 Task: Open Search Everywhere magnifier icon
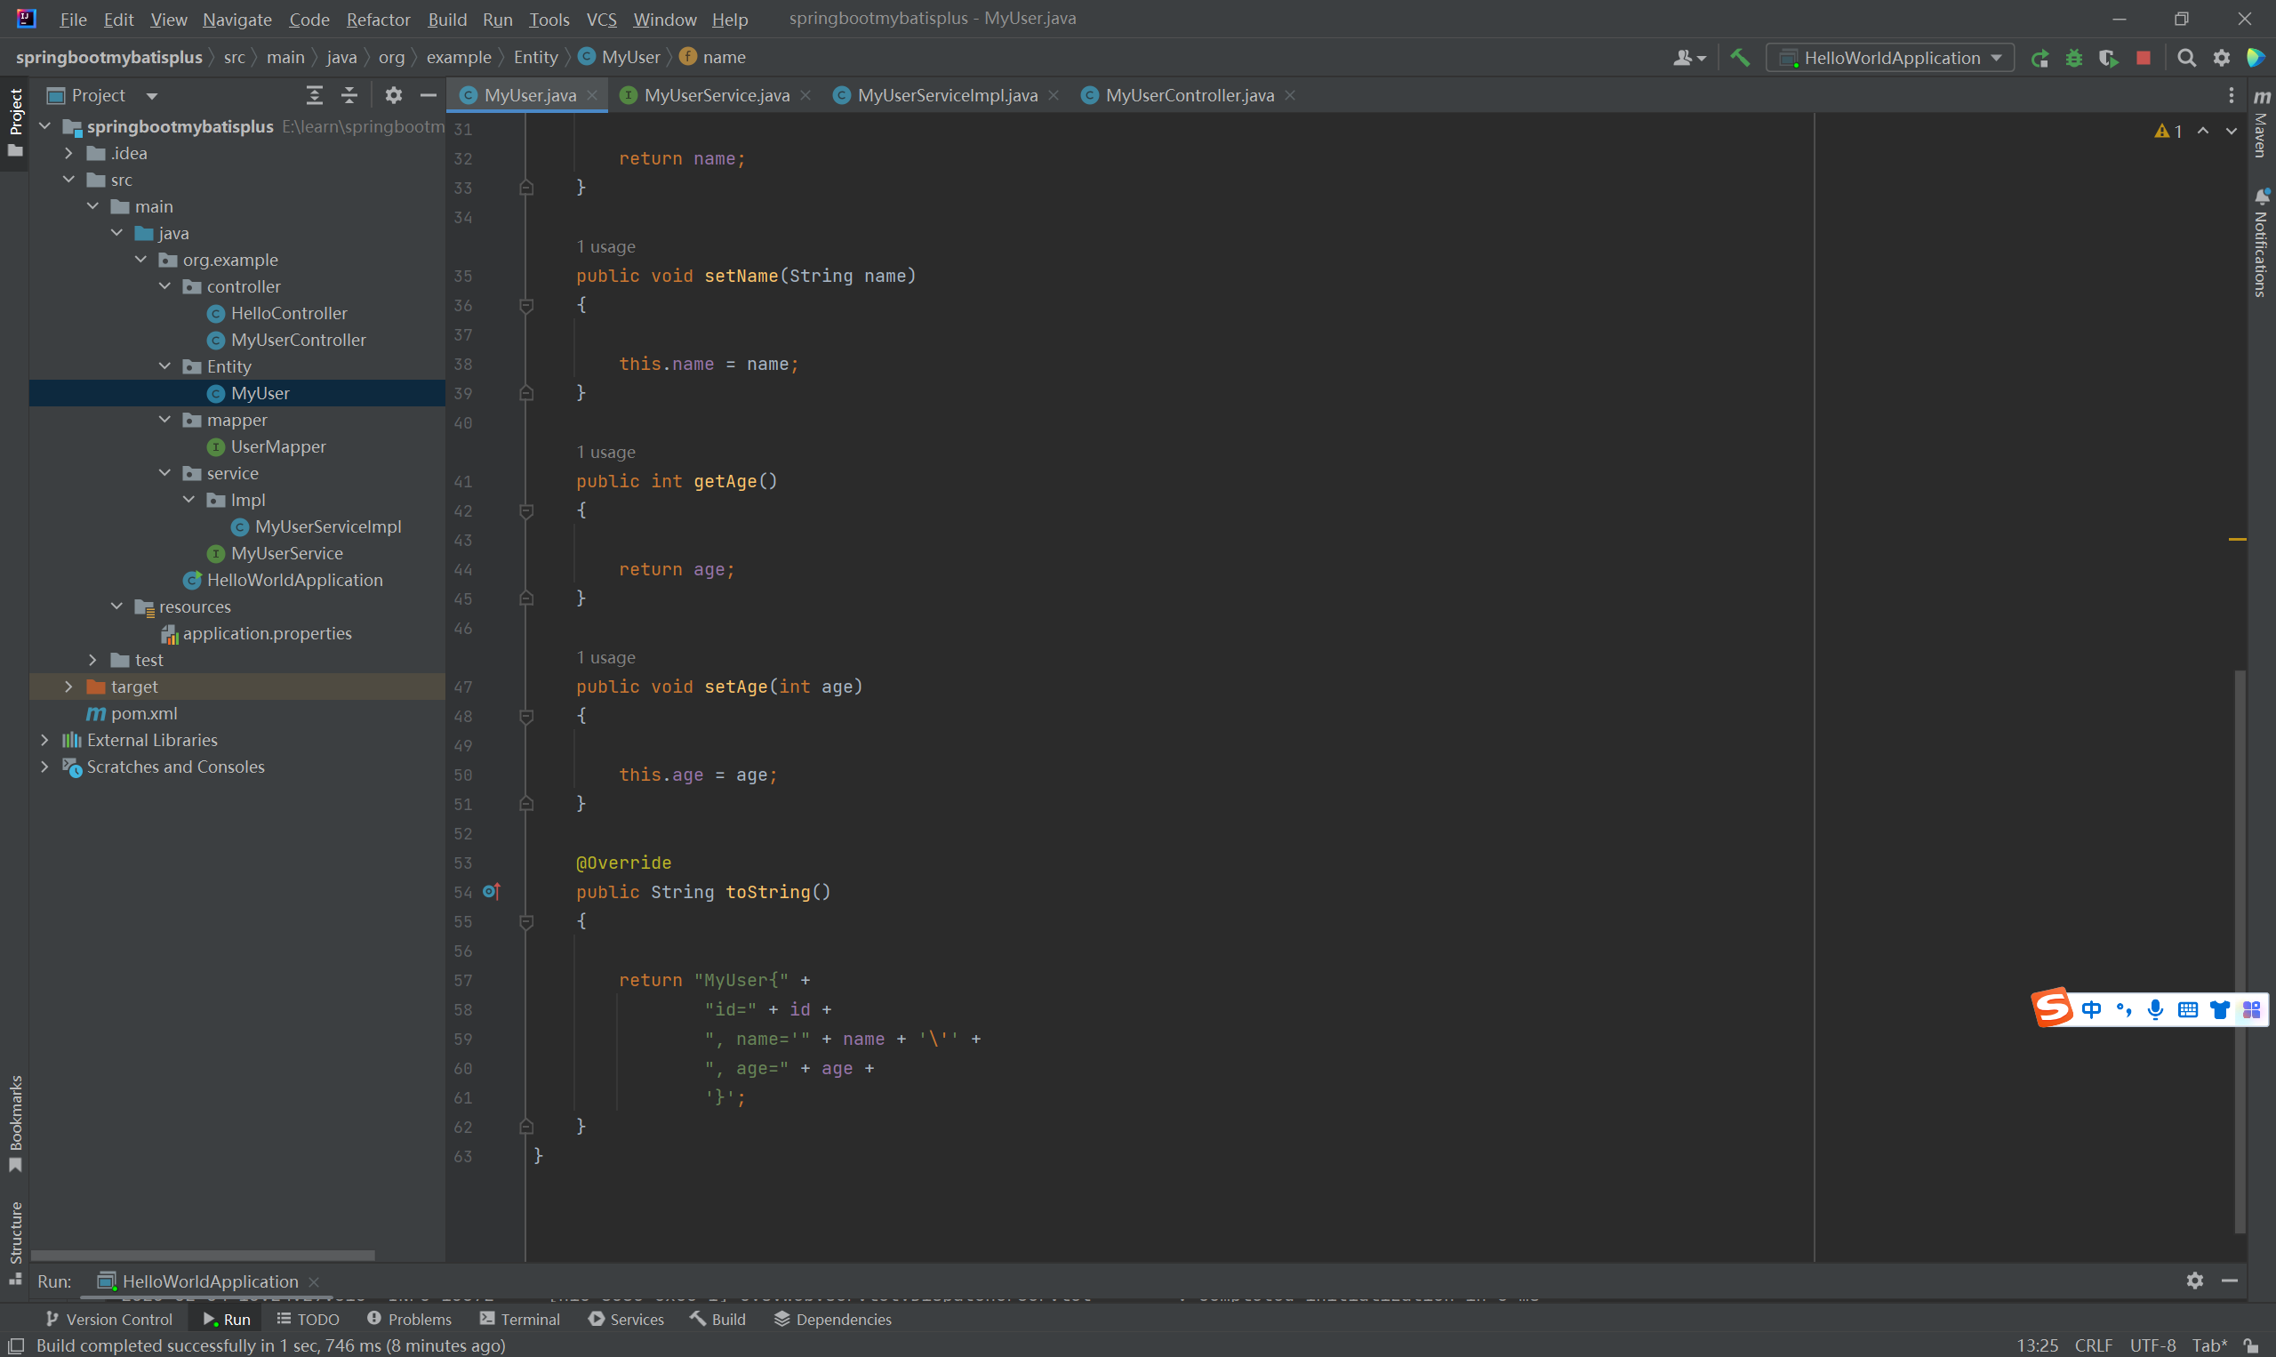[2186, 58]
